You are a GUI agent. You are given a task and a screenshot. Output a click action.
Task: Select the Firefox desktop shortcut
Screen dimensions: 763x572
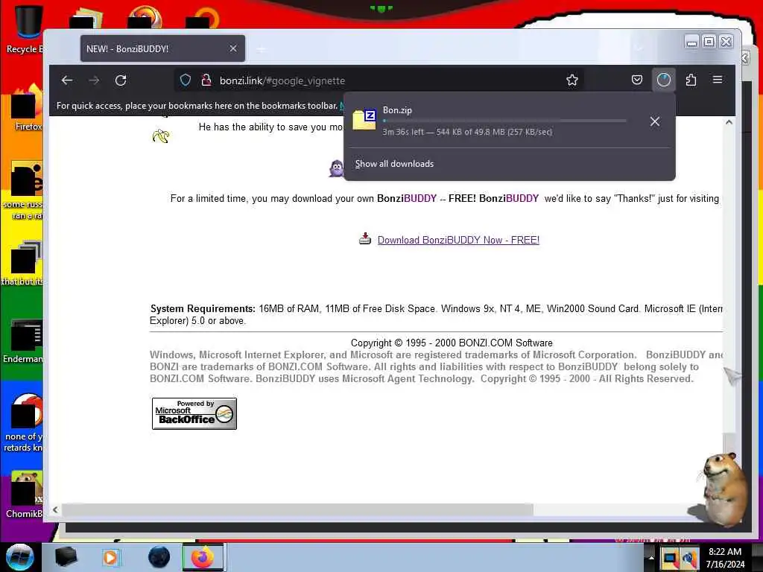pyautogui.click(x=26, y=108)
